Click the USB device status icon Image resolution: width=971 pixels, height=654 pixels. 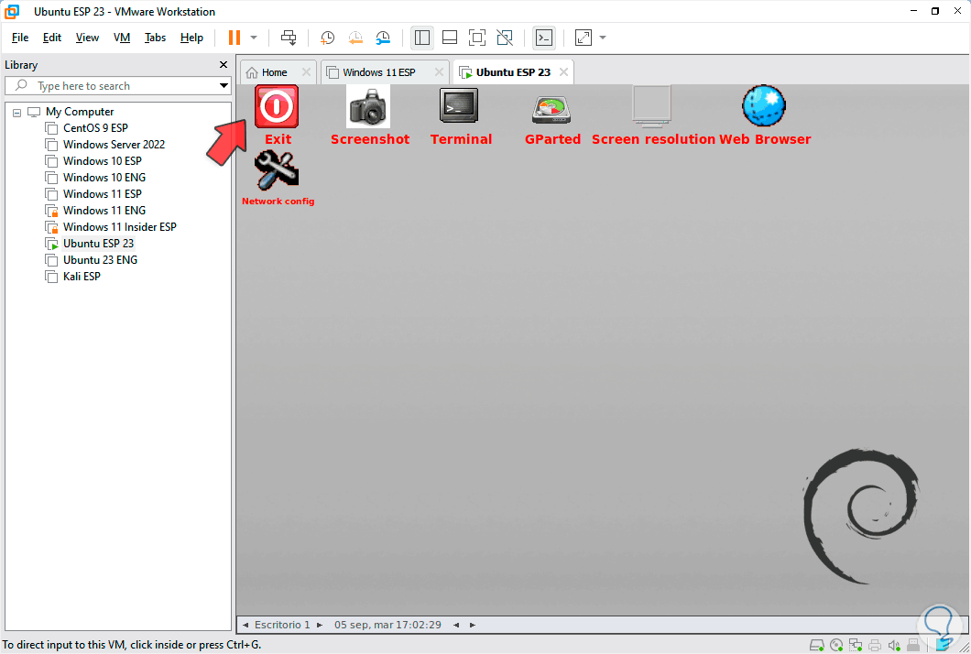(x=912, y=646)
